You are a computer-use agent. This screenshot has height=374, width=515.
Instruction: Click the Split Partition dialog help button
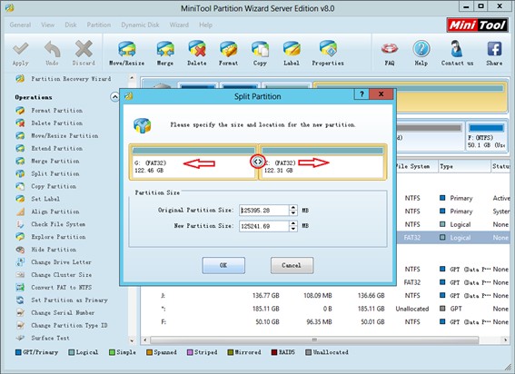(361, 94)
